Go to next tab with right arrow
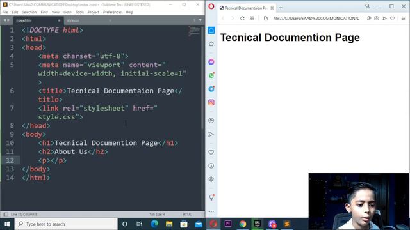Viewport: 410px width, 230px height. point(8,20)
